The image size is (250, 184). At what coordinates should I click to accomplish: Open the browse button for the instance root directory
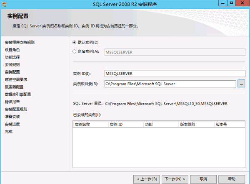coord(241,84)
